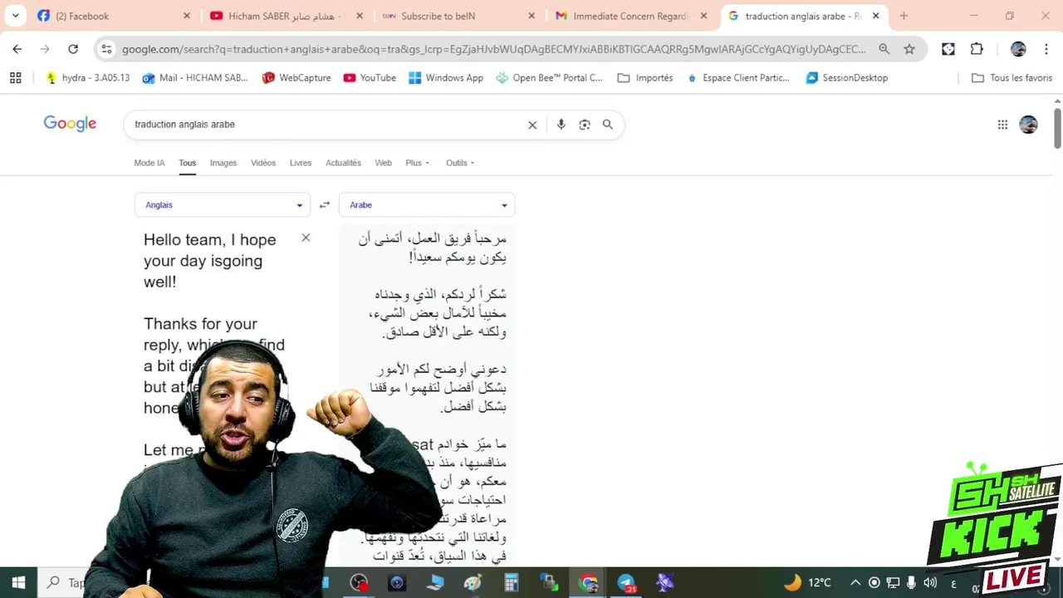Open the Extensions puzzle icon
Viewport: 1063px width, 598px height.
[977, 49]
